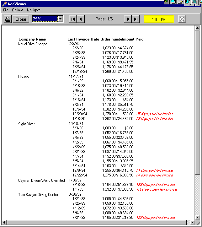Click the greyed-out cancel icon button
Viewport: 202px width, 227px height.
pyautogui.click(x=182, y=19)
